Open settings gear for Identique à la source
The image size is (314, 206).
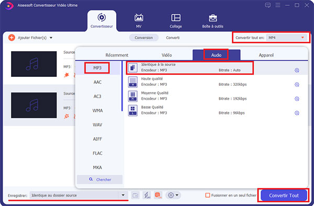pyautogui.click(x=297, y=70)
